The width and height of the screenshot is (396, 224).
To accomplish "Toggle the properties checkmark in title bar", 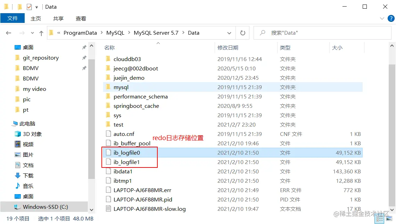I will [29, 7].
